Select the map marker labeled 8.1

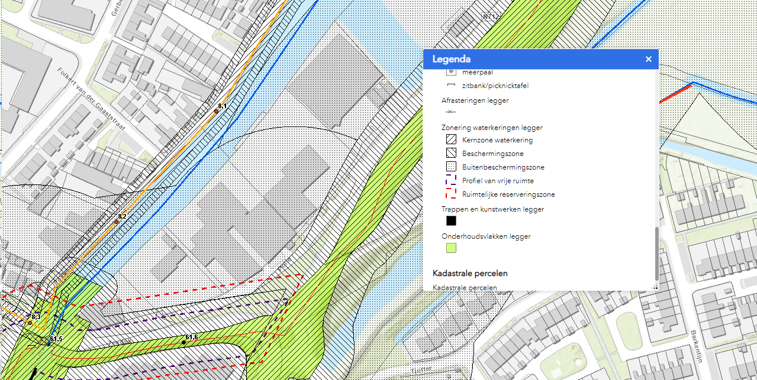(x=217, y=111)
